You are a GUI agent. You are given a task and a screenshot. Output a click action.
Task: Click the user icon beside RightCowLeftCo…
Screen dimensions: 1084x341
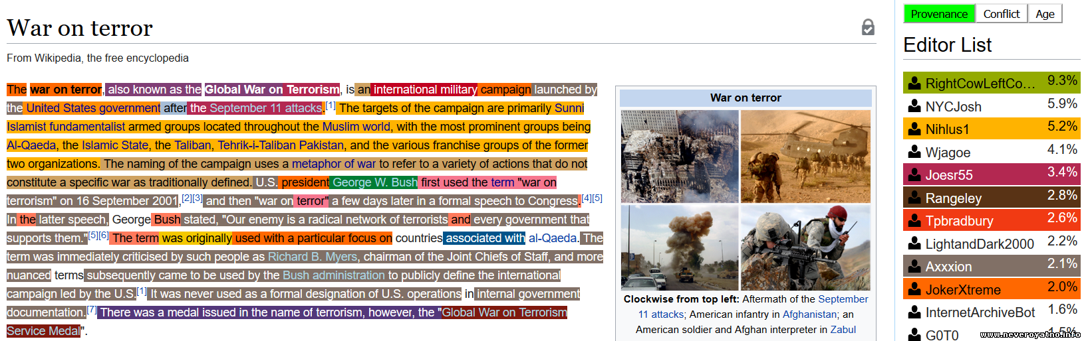tap(915, 83)
